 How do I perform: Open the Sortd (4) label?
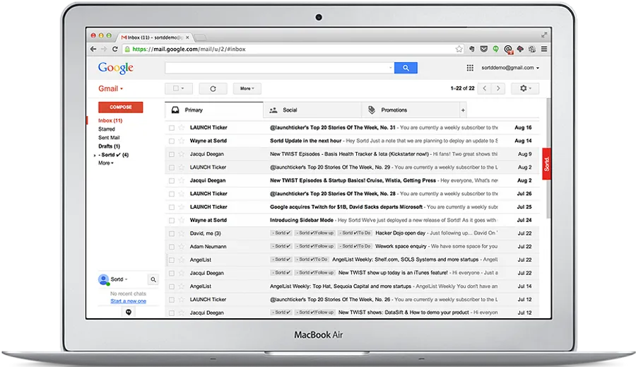[113, 155]
